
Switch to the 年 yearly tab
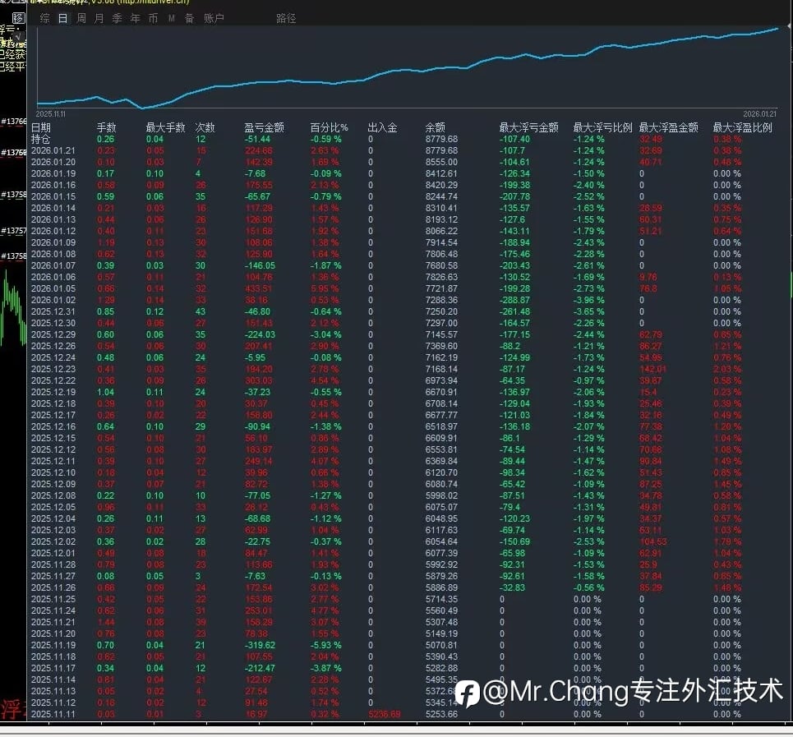click(x=136, y=18)
